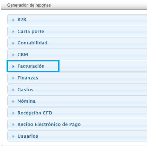Expand the CRM triangle arrow
Viewport: 147px width, 146px height.
pos(13,55)
